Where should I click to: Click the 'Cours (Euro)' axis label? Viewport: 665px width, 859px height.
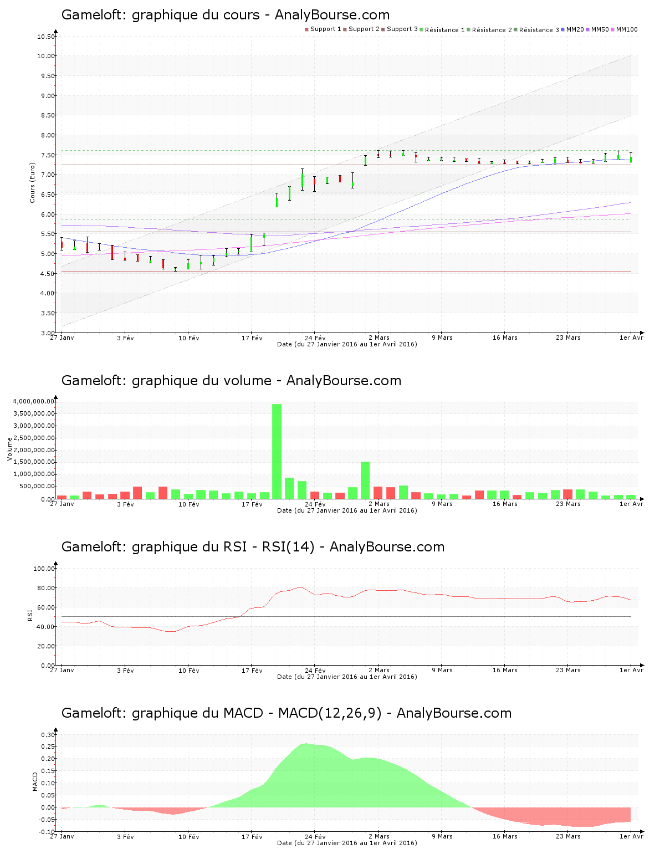[32, 182]
